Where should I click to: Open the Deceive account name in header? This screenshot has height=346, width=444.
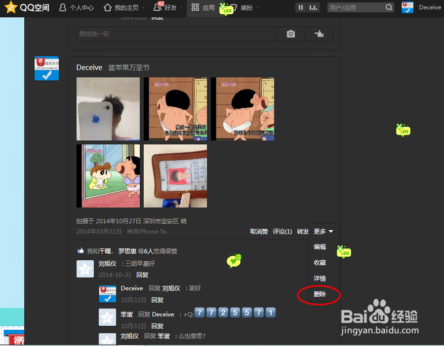pyautogui.click(x=430, y=7)
